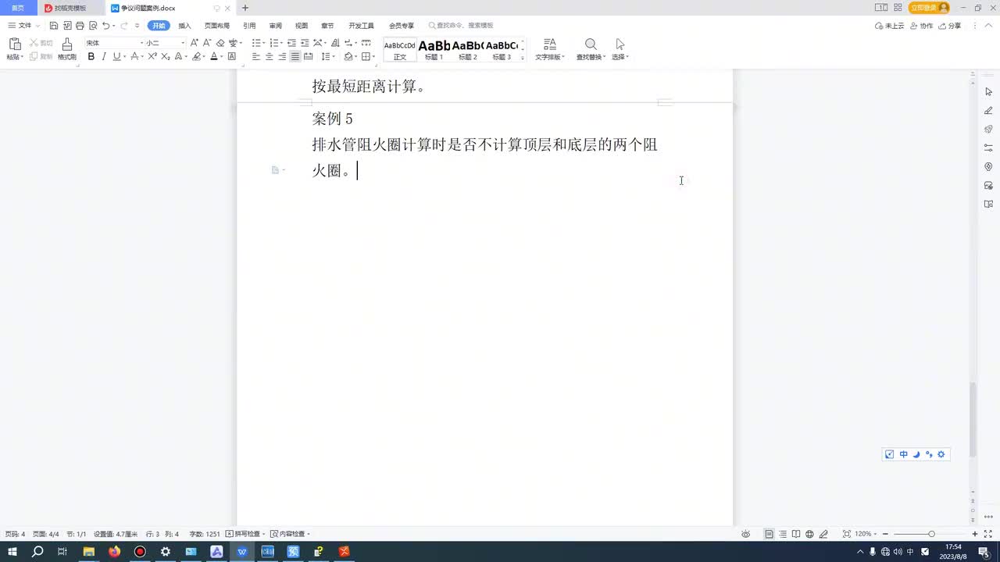Switch to web layout view in status bar
The image size is (1000, 562).
click(x=809, y=534)
